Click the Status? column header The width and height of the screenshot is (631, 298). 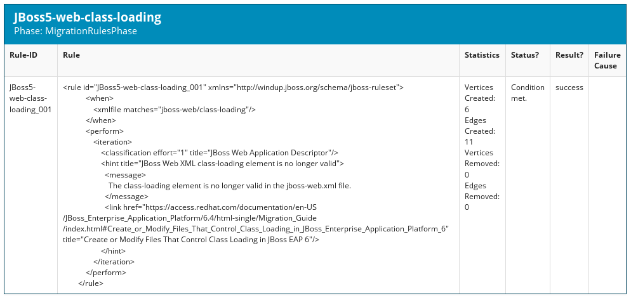[525, 55]
